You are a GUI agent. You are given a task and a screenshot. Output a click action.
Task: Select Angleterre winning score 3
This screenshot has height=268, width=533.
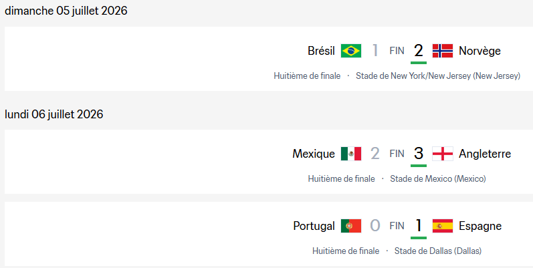pos(419,154)
